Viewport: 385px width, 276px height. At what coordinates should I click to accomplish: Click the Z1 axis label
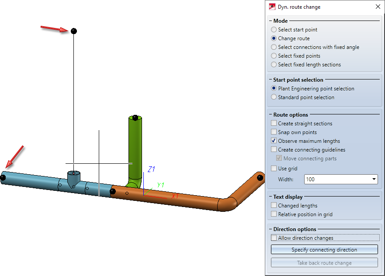coord(151,169)
